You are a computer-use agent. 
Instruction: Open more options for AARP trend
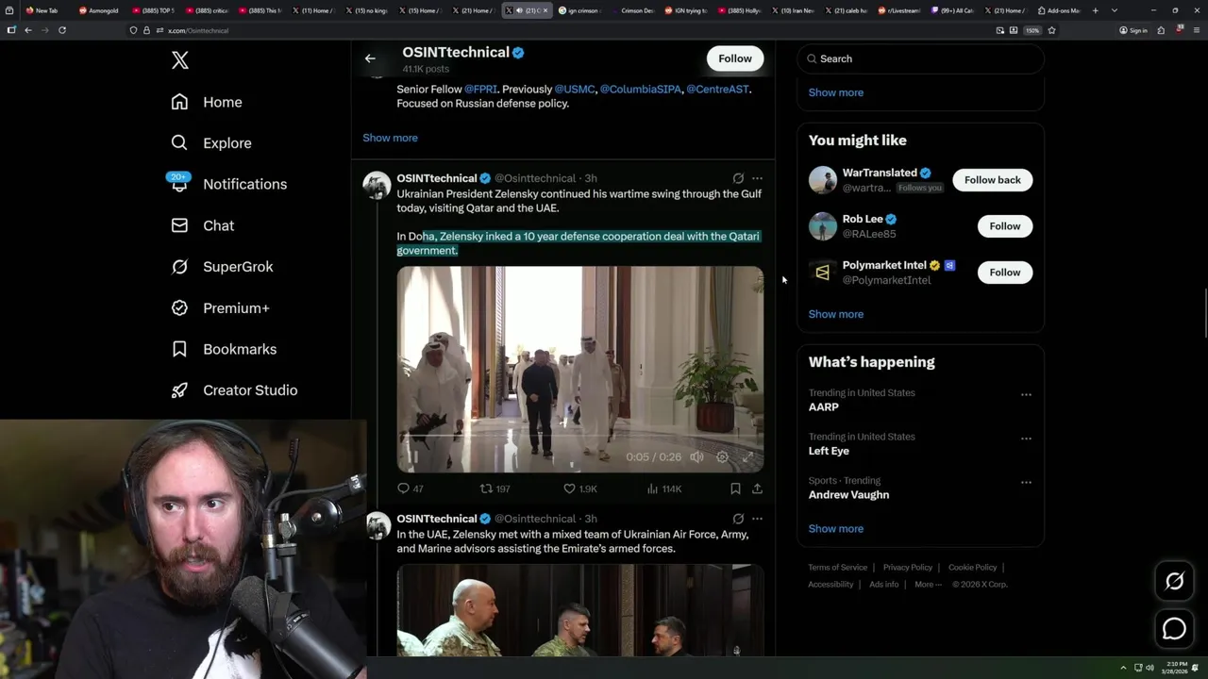click(1026, 394)
